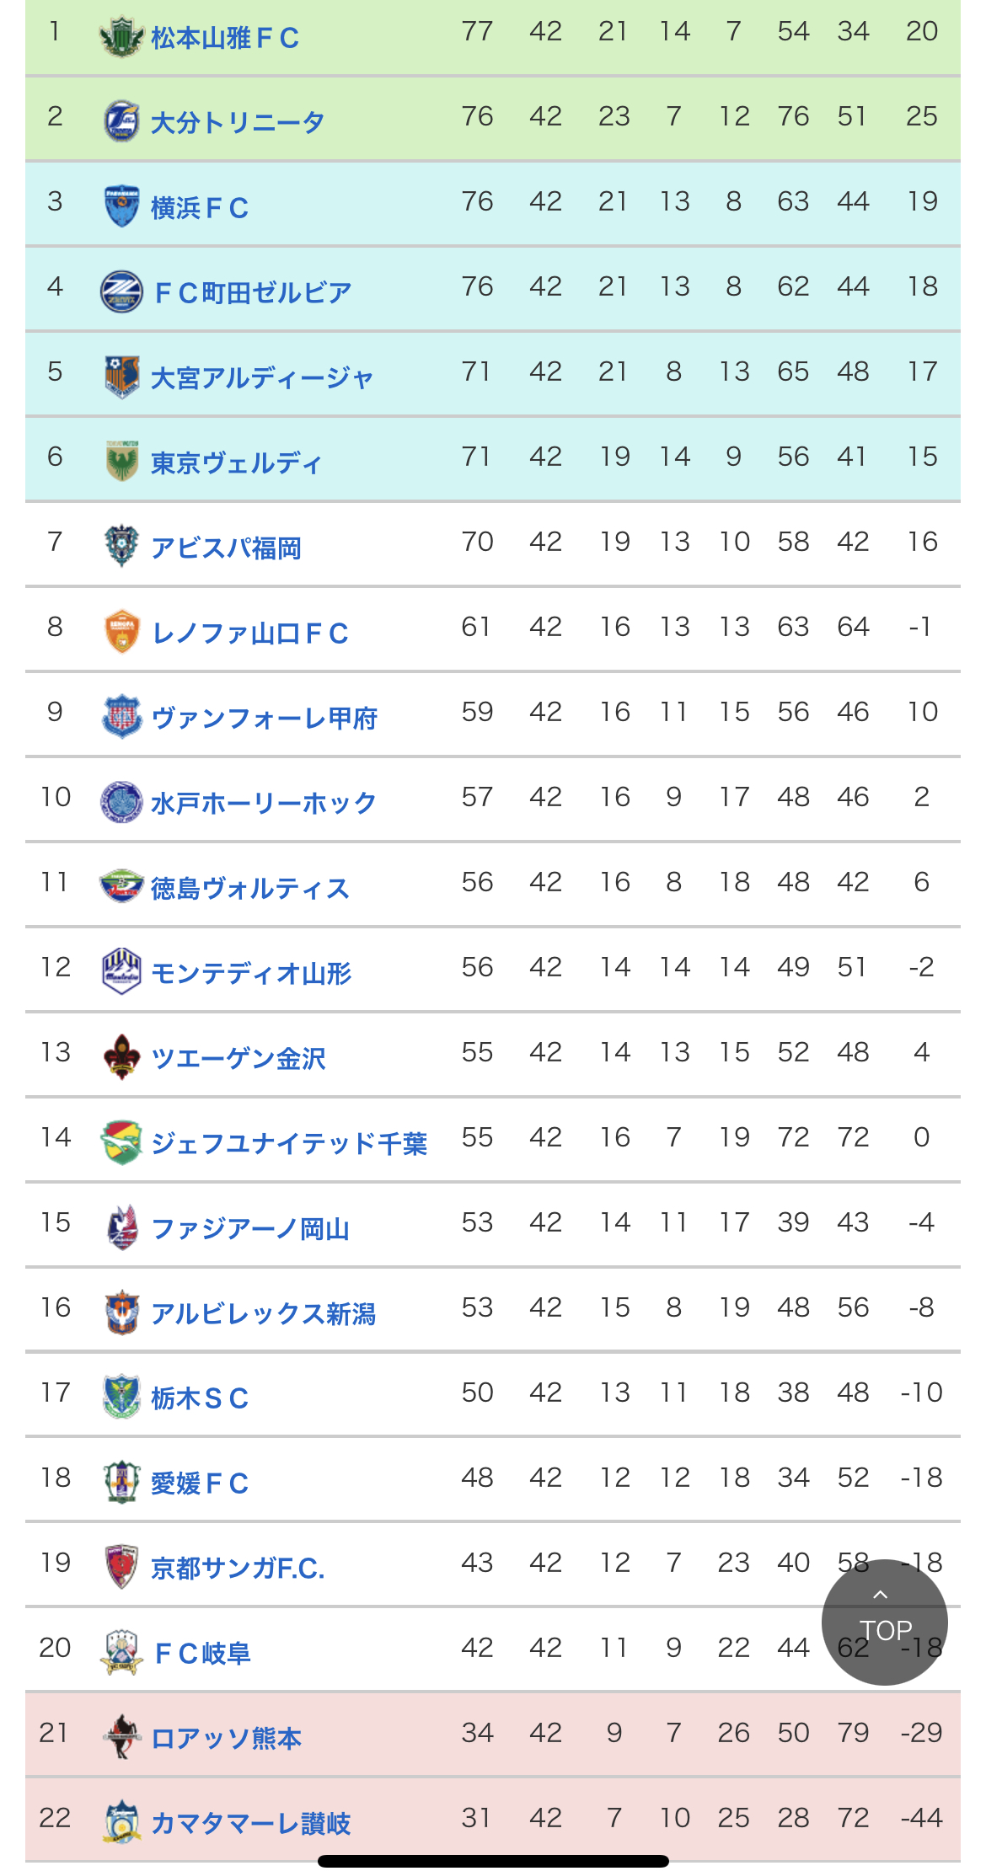Viewport: 986px width, 1871px height.
Task: Open the 水戸ホーリーホック team link
Action: 263,803
